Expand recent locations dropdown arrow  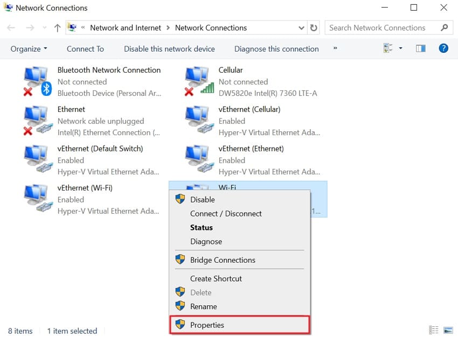coord(44,27)
